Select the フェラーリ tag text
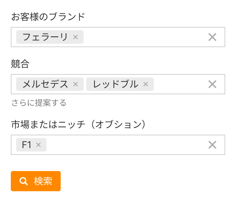The height and width of the screenshot is (202, 236). point(45,37)
